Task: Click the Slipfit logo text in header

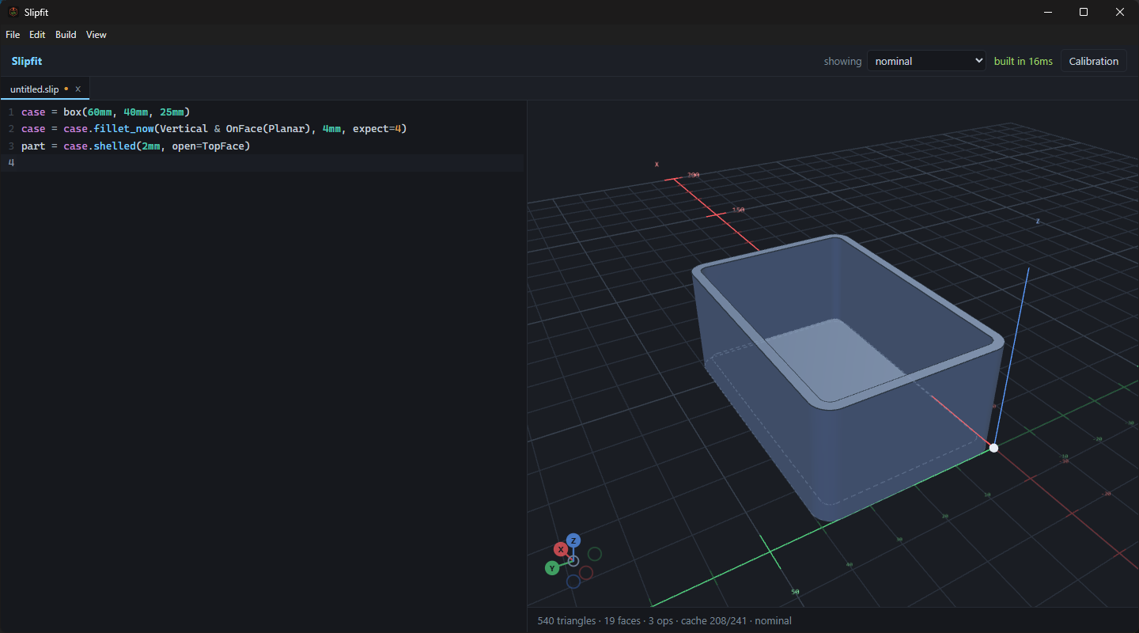Action: coord(27,61)
